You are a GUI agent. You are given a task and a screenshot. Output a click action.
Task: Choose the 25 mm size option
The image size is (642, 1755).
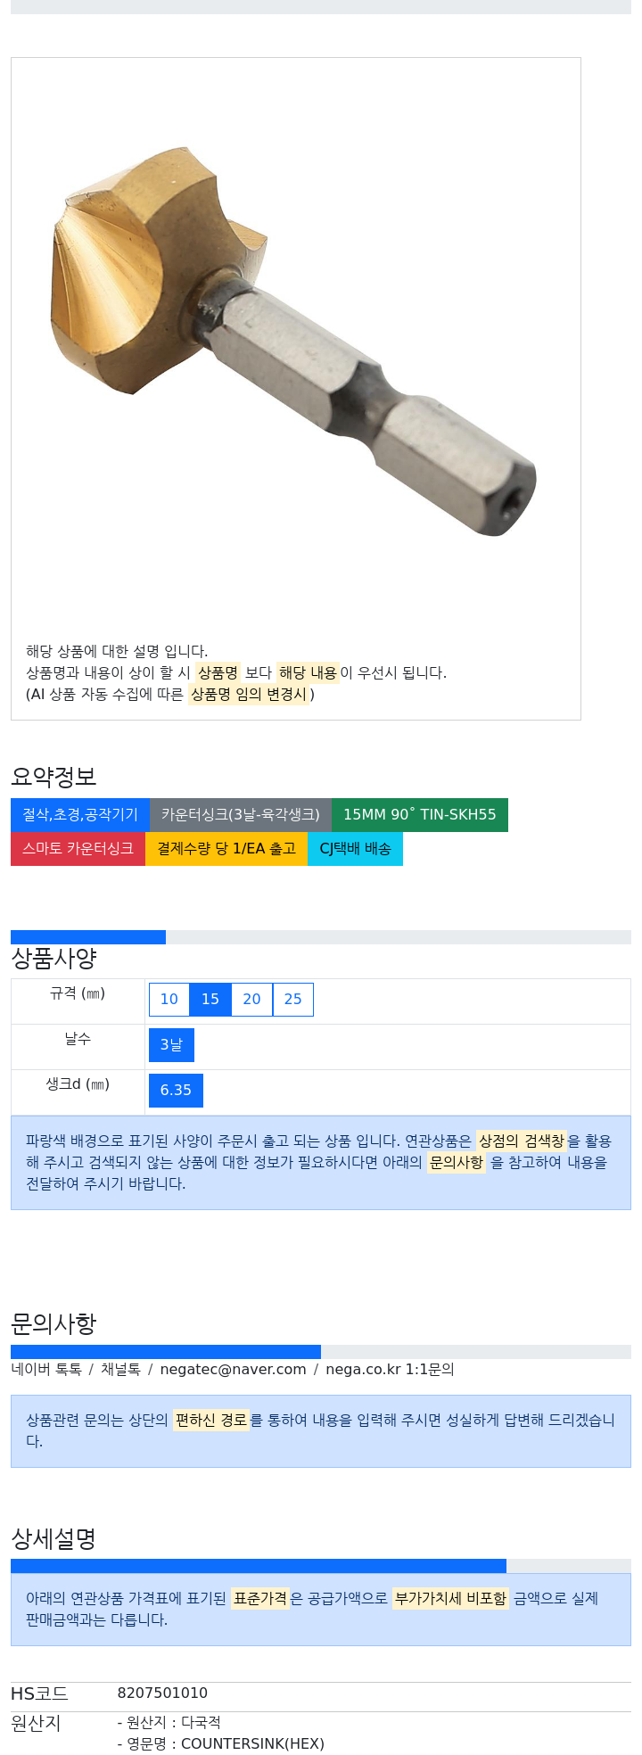293,1000
